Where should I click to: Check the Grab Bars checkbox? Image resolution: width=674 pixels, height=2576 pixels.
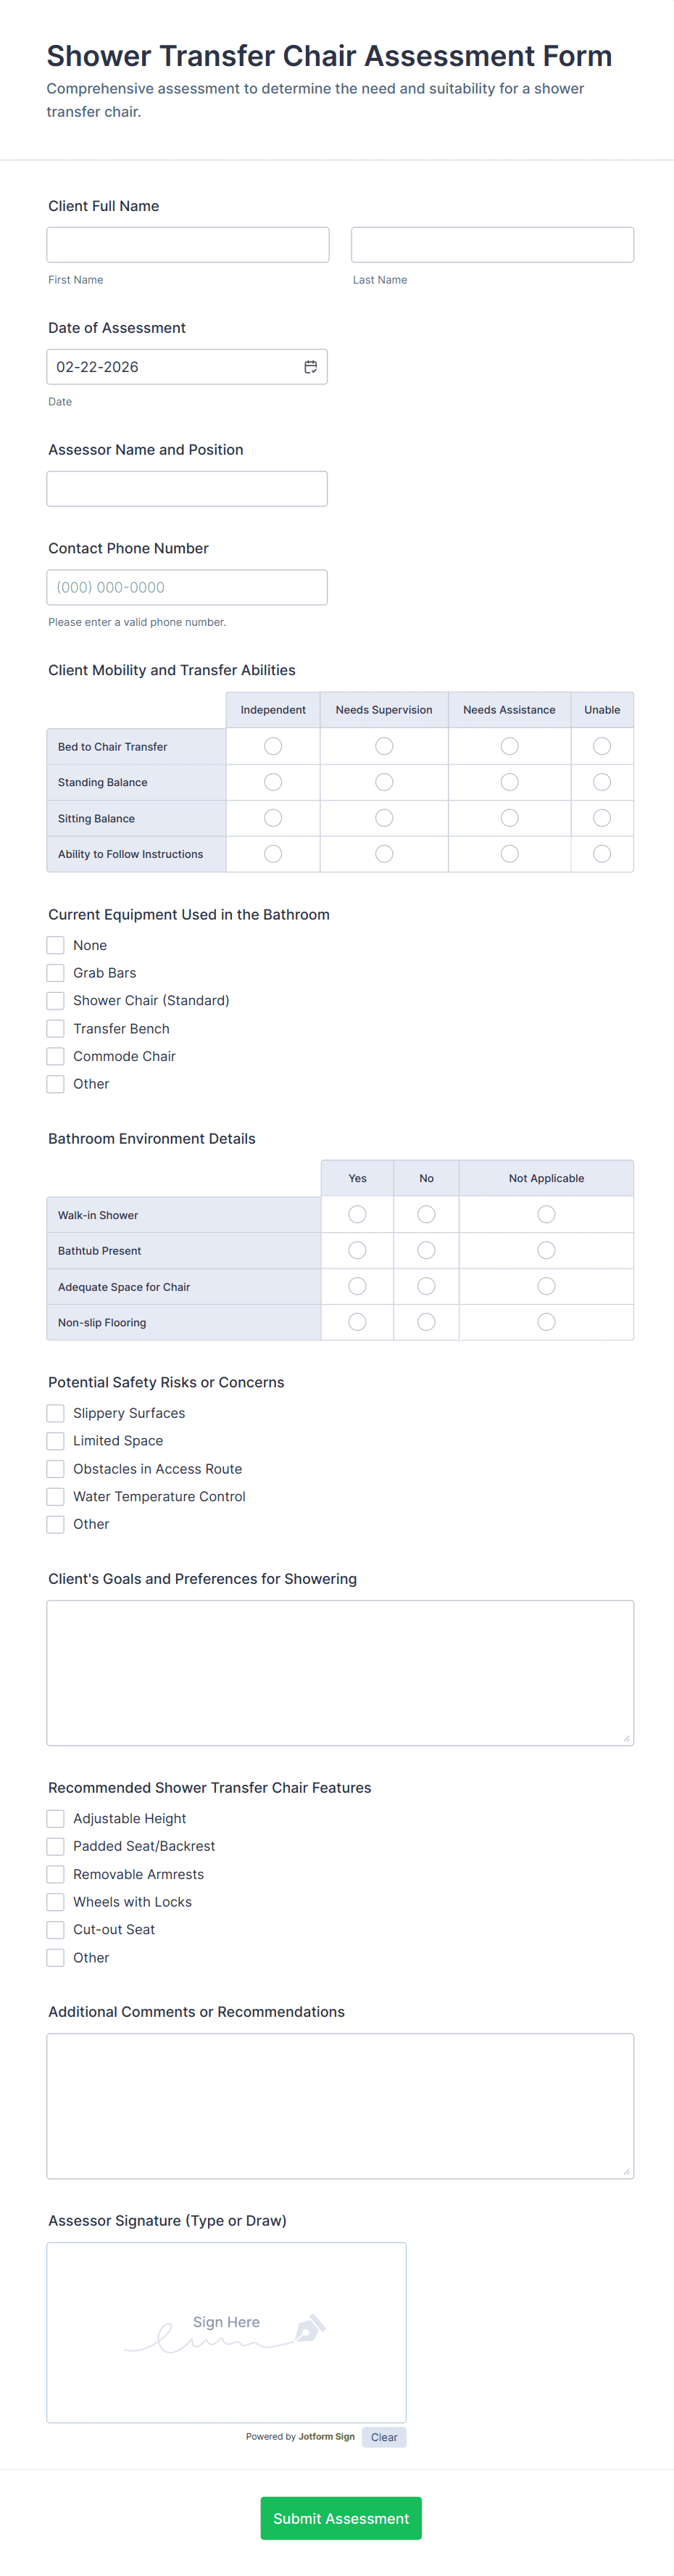click(56, 973)
